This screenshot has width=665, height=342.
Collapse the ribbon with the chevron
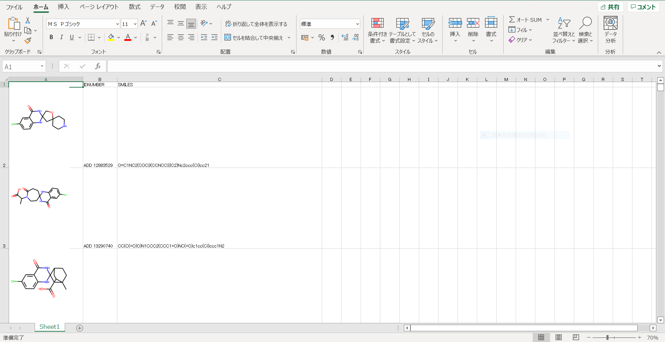pos(659,53)
